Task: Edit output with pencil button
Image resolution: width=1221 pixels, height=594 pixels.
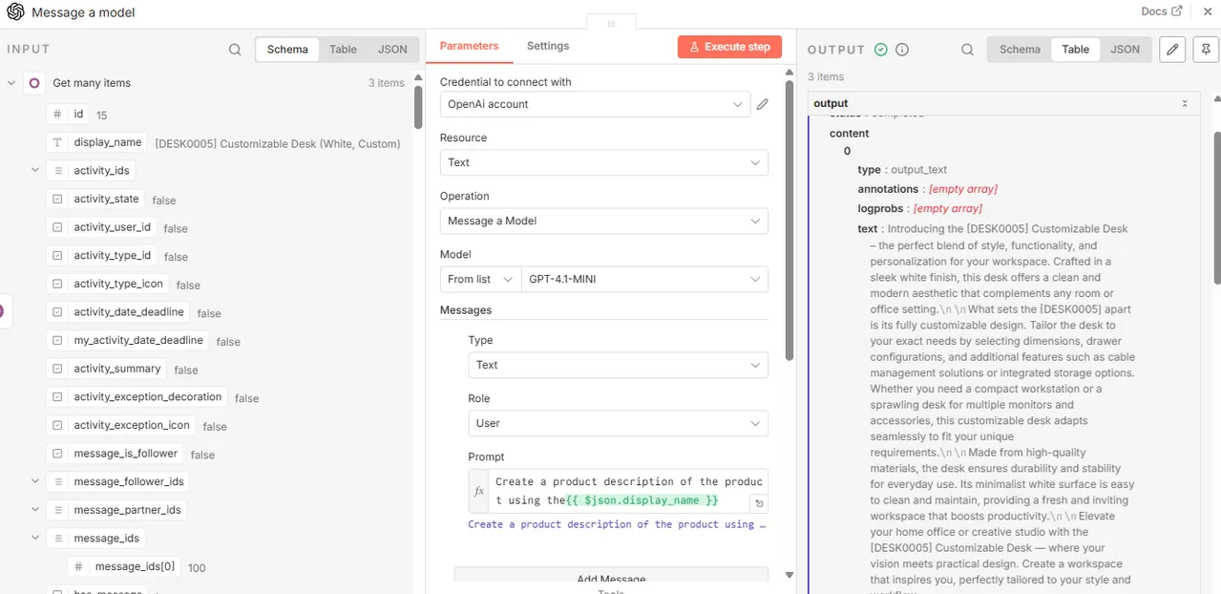Action: [x=1172, y=50]
